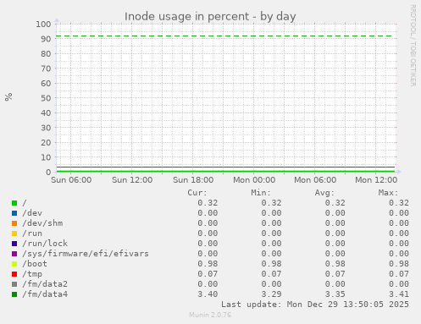
Task: Click the 'Max:' column header
Action: (x=388, y=193)
